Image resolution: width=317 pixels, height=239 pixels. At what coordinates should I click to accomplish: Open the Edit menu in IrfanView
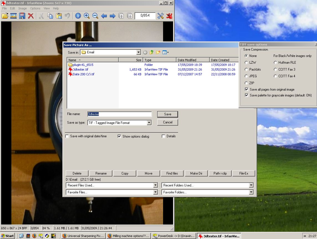coord(12,8)
